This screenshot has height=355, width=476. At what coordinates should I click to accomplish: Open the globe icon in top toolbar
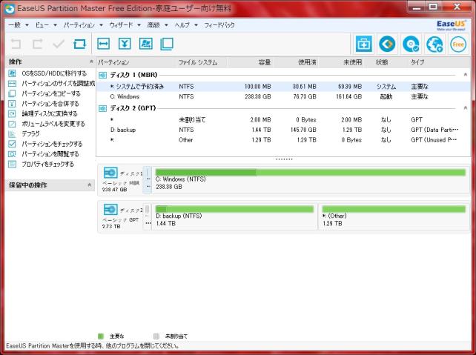(x=434, y=44)
